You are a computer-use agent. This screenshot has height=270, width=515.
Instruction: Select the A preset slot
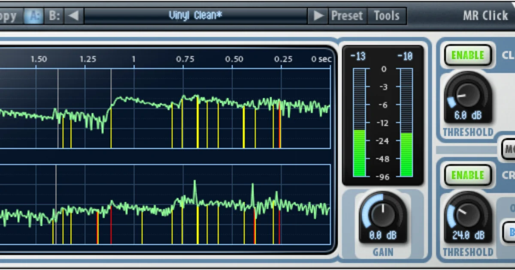pyautogui.click(x=34, y=16)
